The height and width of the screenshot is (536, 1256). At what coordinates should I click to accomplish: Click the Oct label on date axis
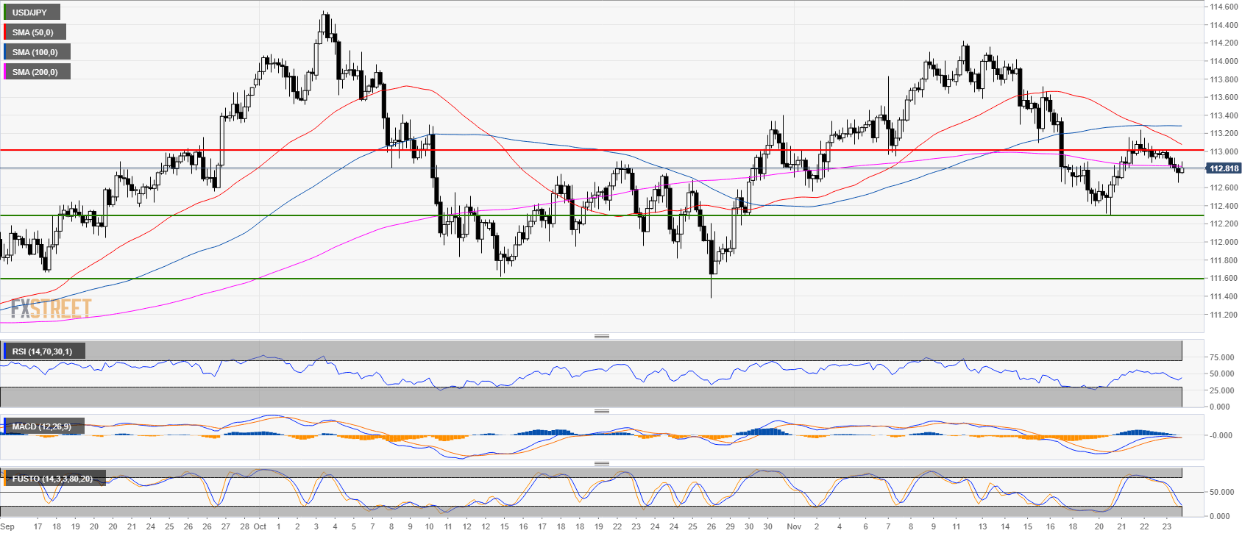pos(260,526)
